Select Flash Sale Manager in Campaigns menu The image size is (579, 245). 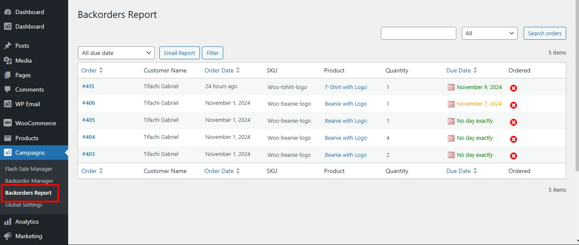29,169
